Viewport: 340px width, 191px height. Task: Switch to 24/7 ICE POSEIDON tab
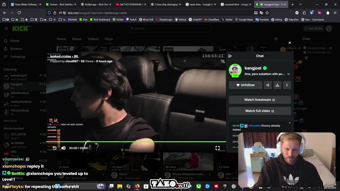coord(131,5)
